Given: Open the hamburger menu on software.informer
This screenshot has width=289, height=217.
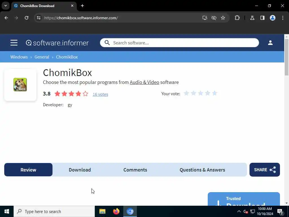Looking at the screenshot, I should pos(14,43).
